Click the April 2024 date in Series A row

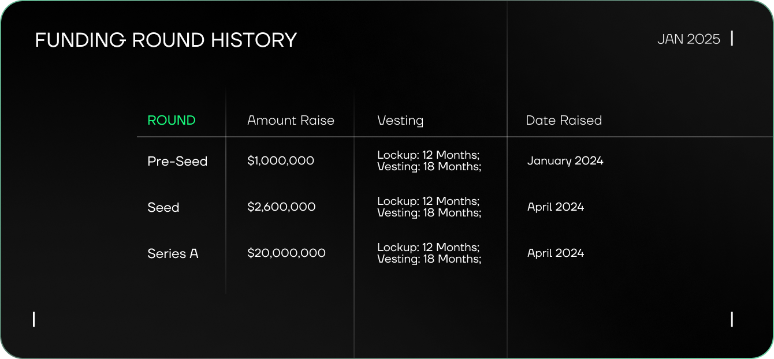click(x=556, y=253)
